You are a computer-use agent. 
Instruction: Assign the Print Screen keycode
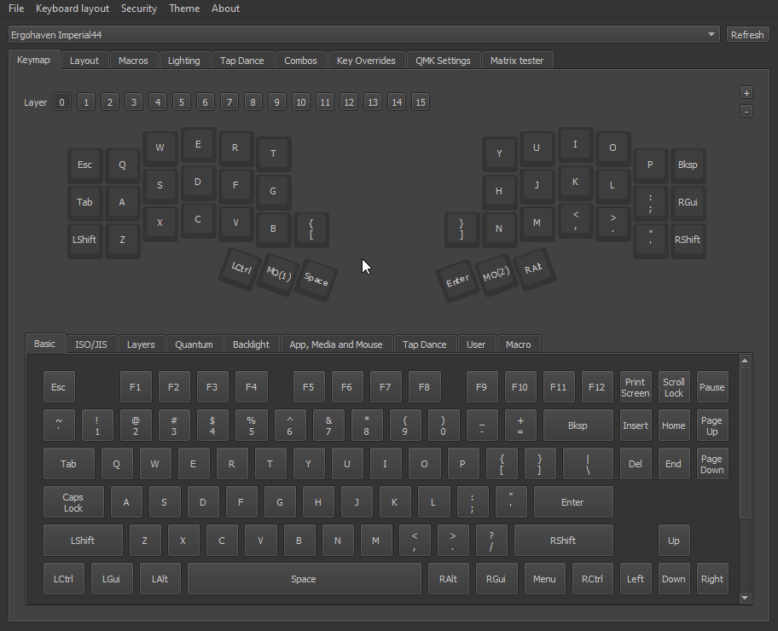[x=635, y=387]
